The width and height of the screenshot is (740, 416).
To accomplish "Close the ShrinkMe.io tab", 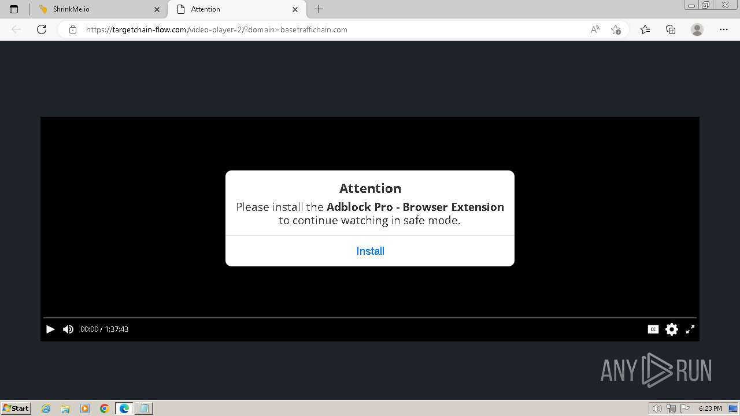I will (x=157, y=9).
